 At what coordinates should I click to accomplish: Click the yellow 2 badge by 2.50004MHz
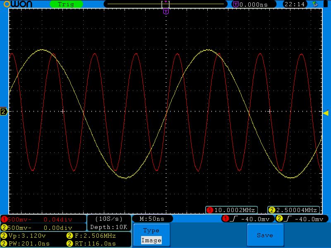(272, 210)
